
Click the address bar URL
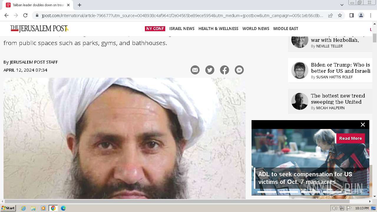[x=182, y=16]
